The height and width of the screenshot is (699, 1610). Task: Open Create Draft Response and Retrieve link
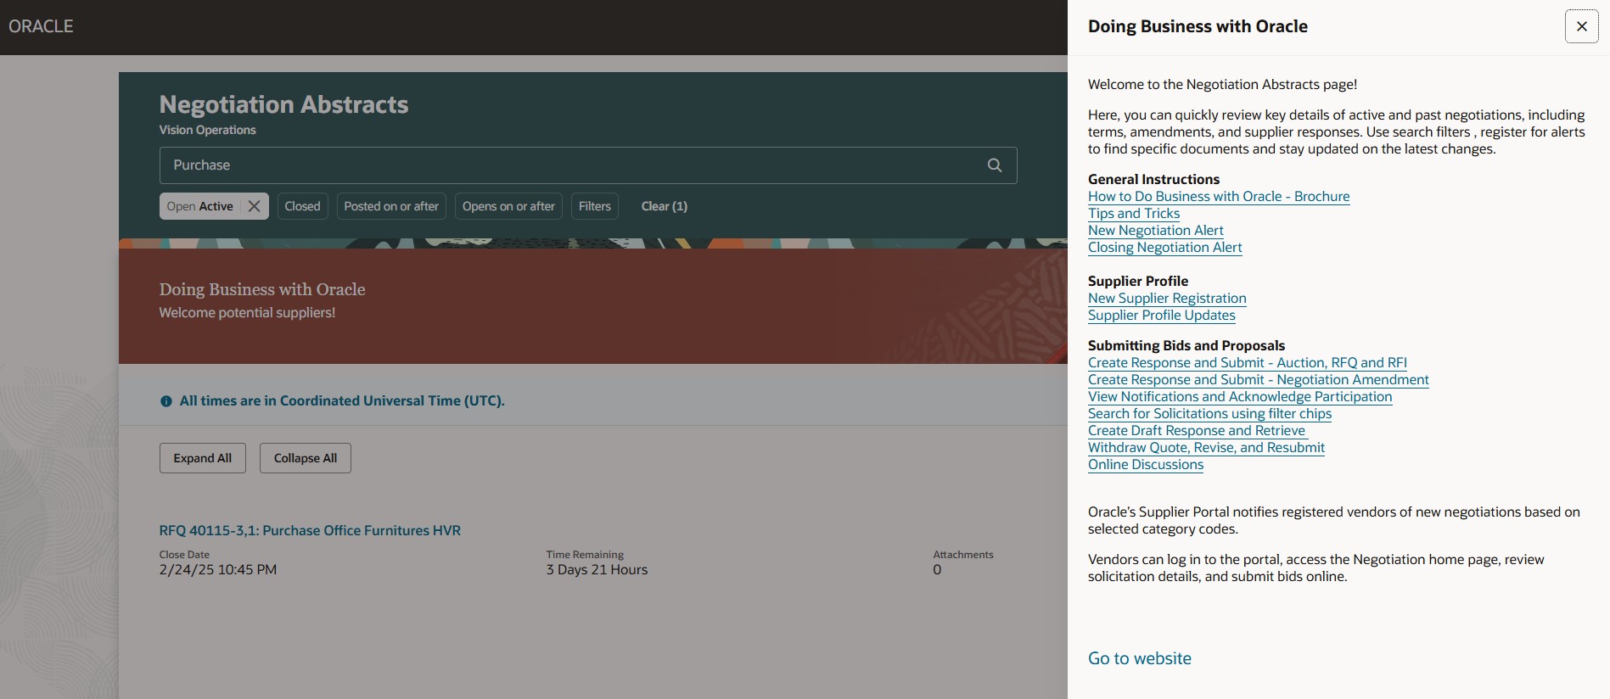pyautogui.click(x=1197, y=430)
